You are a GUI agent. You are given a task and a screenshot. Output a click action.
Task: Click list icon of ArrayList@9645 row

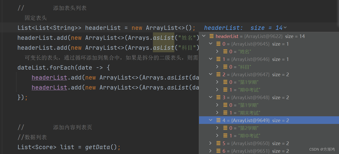tap(218, 44)
